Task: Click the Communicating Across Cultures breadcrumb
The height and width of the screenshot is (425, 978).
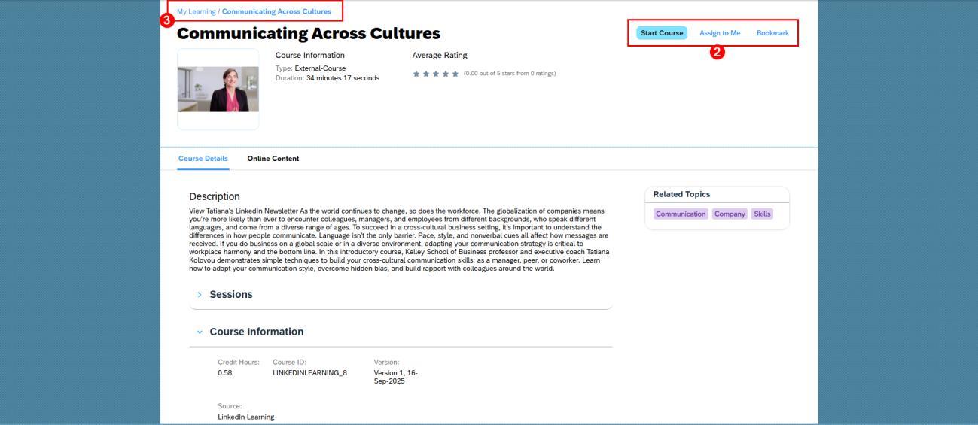Action: [x=276, y=11]
